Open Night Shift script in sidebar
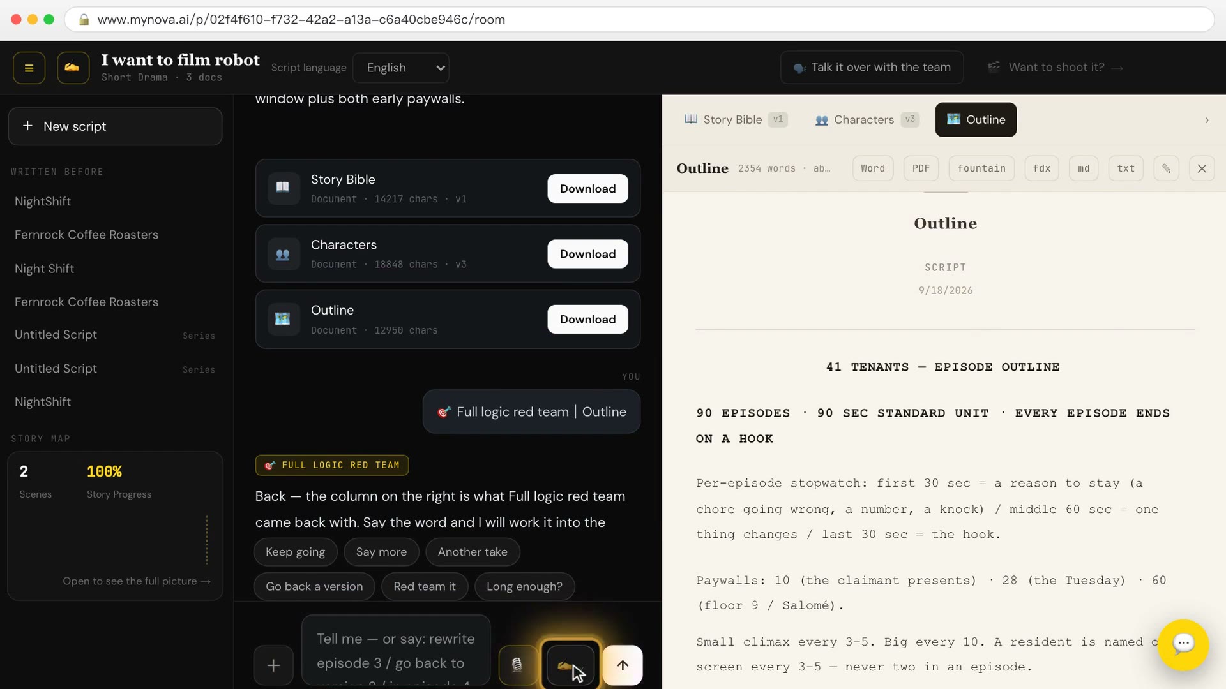This screenshot has height=689, width=1226. pos(44,269)
